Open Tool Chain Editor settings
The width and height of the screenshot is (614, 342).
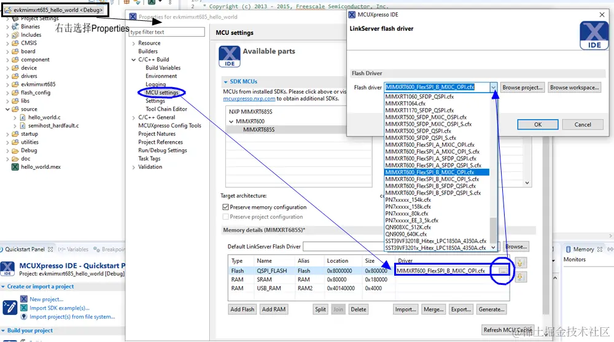166,109
